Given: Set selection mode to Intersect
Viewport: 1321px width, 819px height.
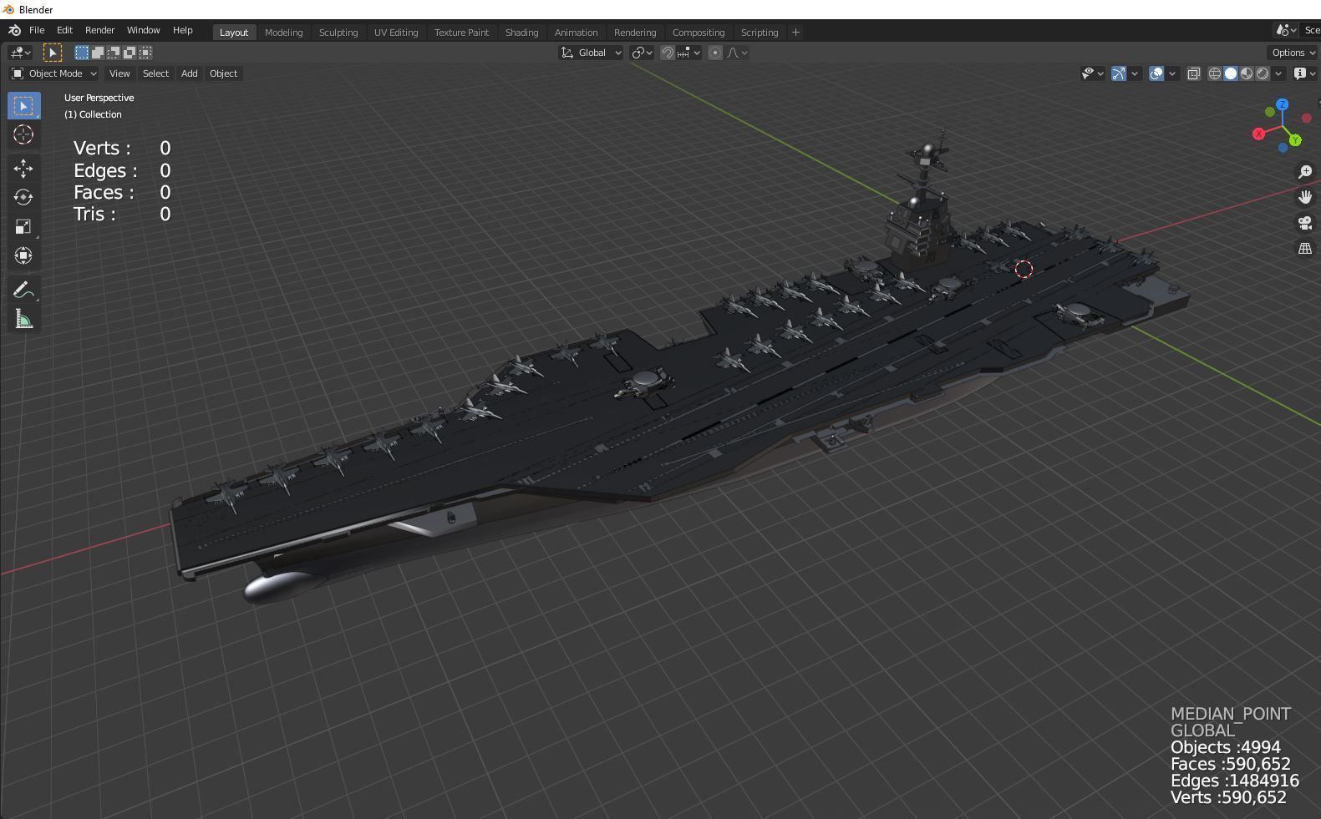Looking at the screenshot, I should (145, 53).
